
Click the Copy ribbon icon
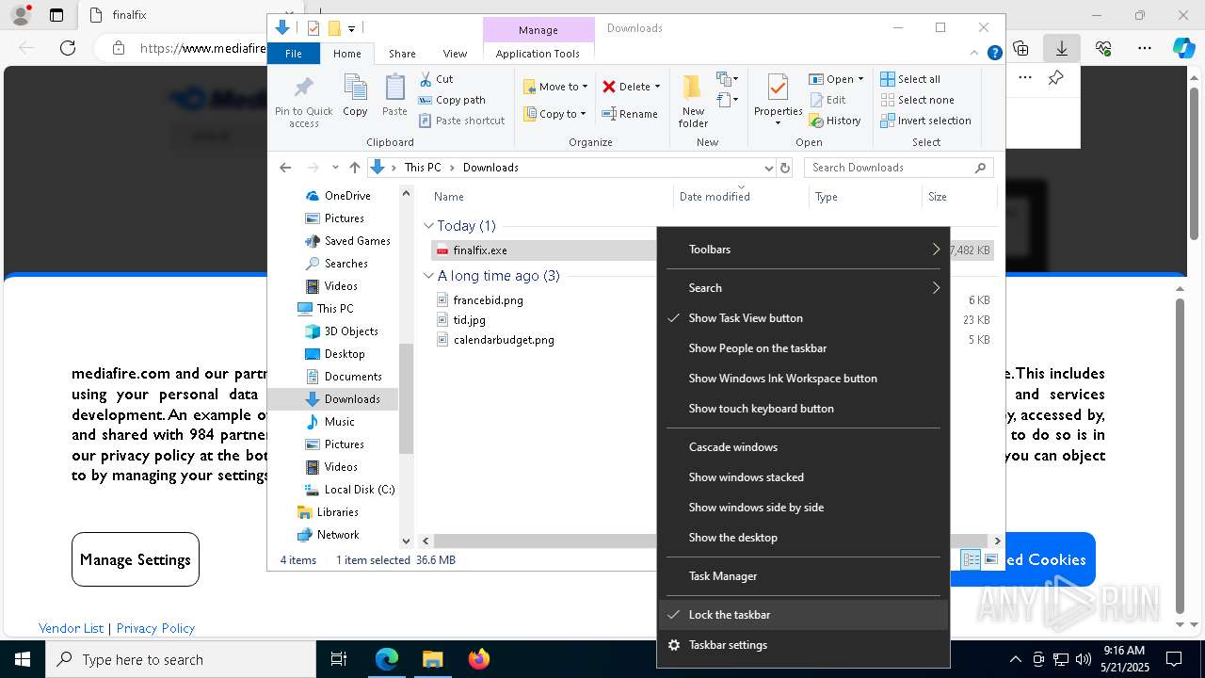coord(355,96)
